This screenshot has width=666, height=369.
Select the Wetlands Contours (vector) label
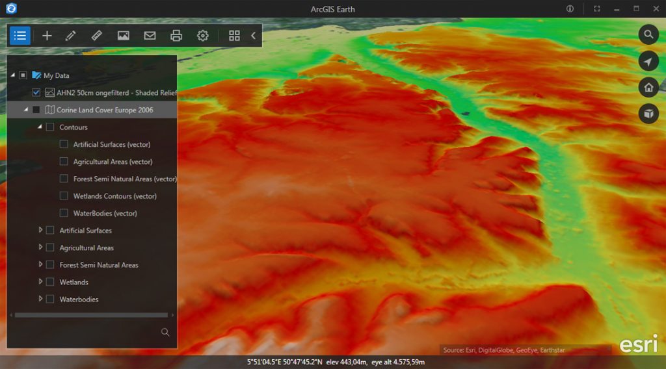(114, 196)
